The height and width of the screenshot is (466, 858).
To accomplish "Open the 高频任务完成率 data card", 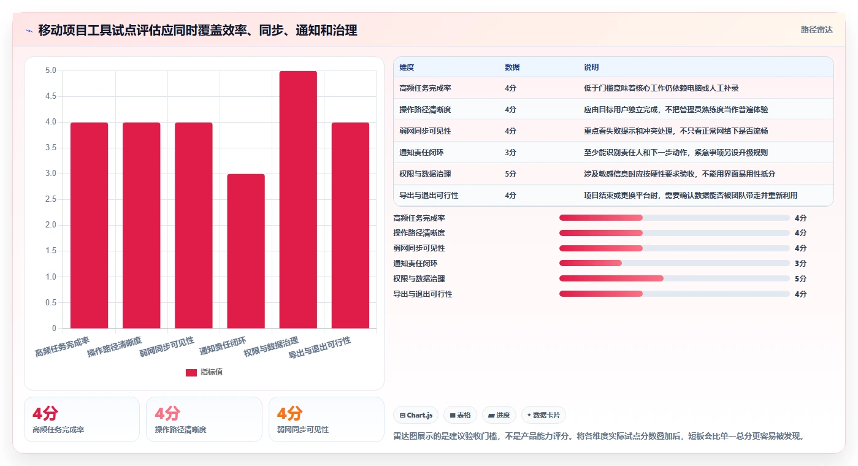I will tap(82, 419).
